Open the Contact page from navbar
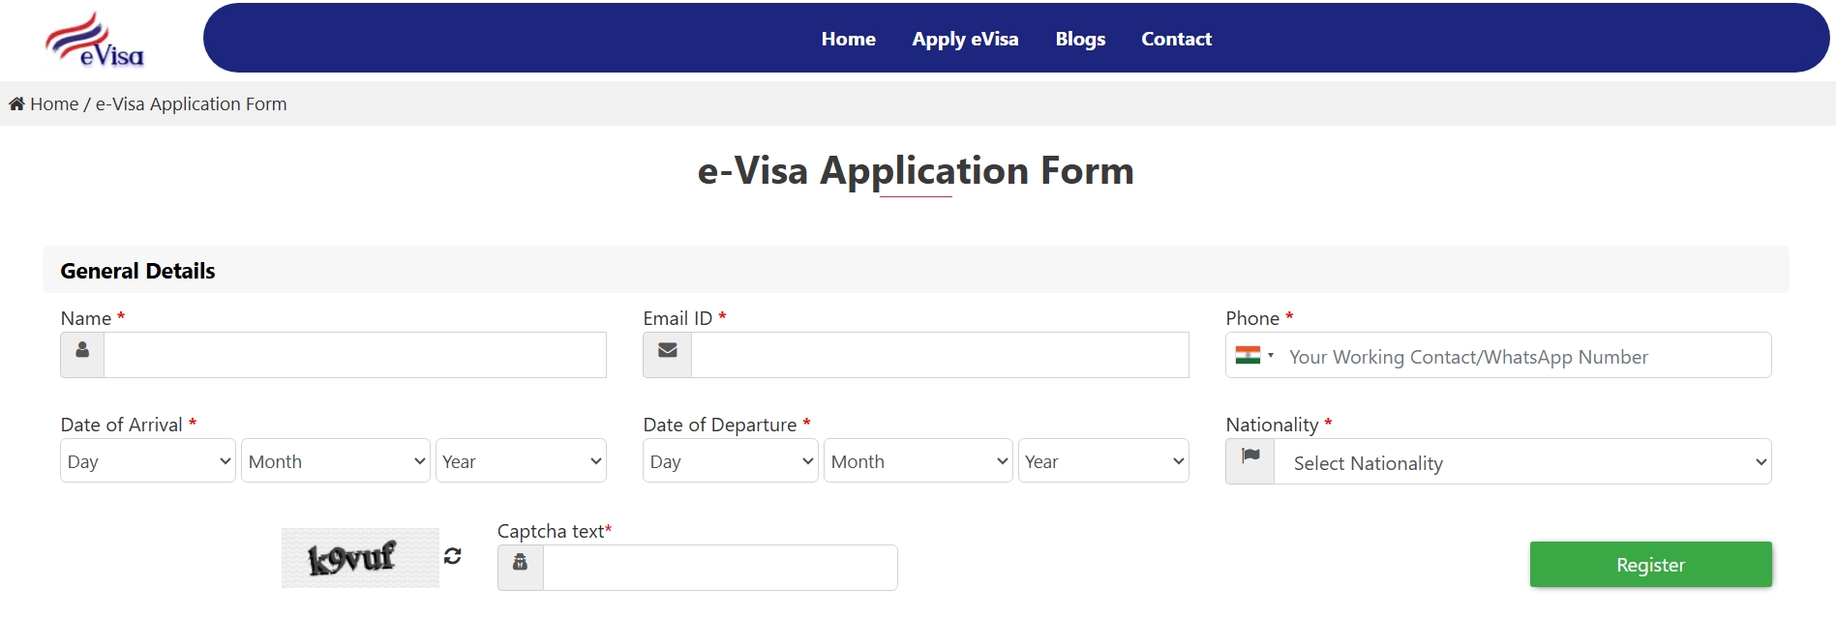 [1176, 40]
